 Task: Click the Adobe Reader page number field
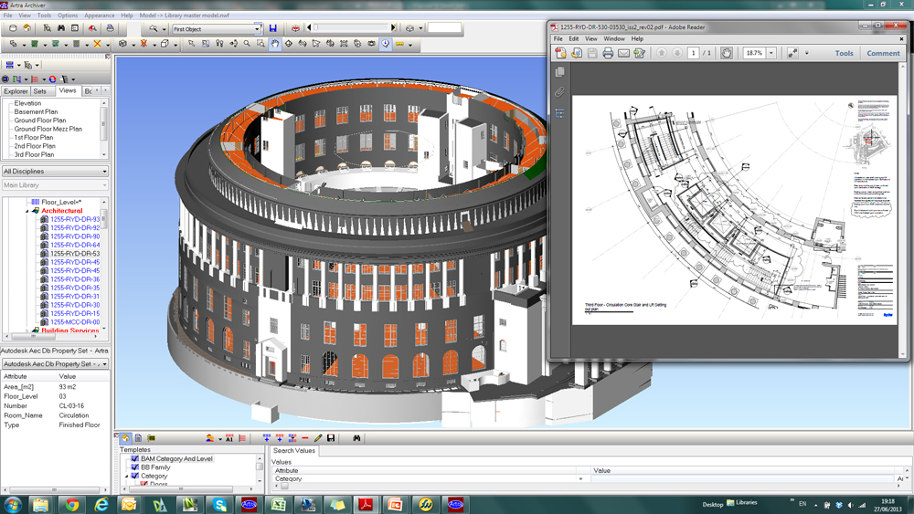[693, 53]
